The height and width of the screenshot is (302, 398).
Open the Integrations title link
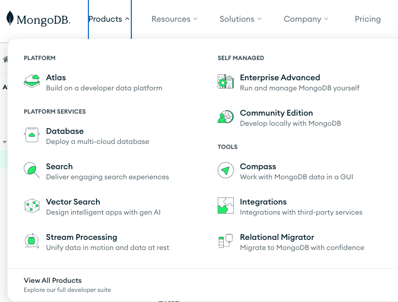263,202
